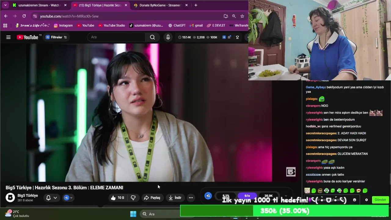Expand the notification bell dropdown chevron

[x=55, y=198]
